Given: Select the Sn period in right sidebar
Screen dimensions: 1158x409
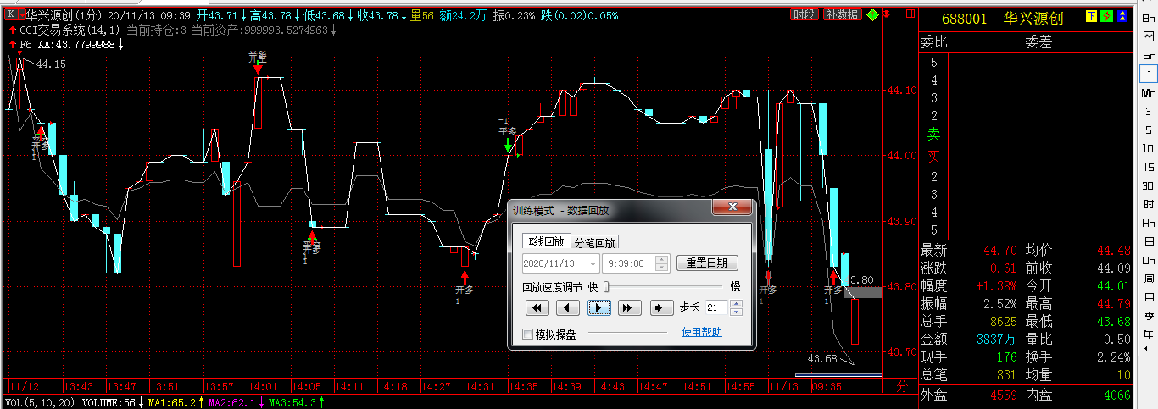Looking at the screenshot, I should 1149,55.
